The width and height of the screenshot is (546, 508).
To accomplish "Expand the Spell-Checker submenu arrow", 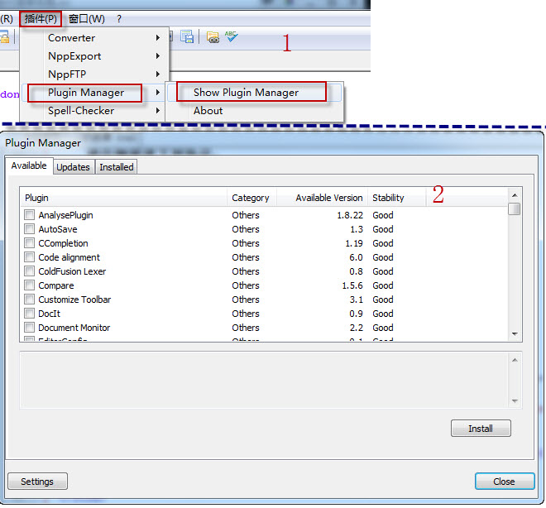I will (x=158, y=110).
